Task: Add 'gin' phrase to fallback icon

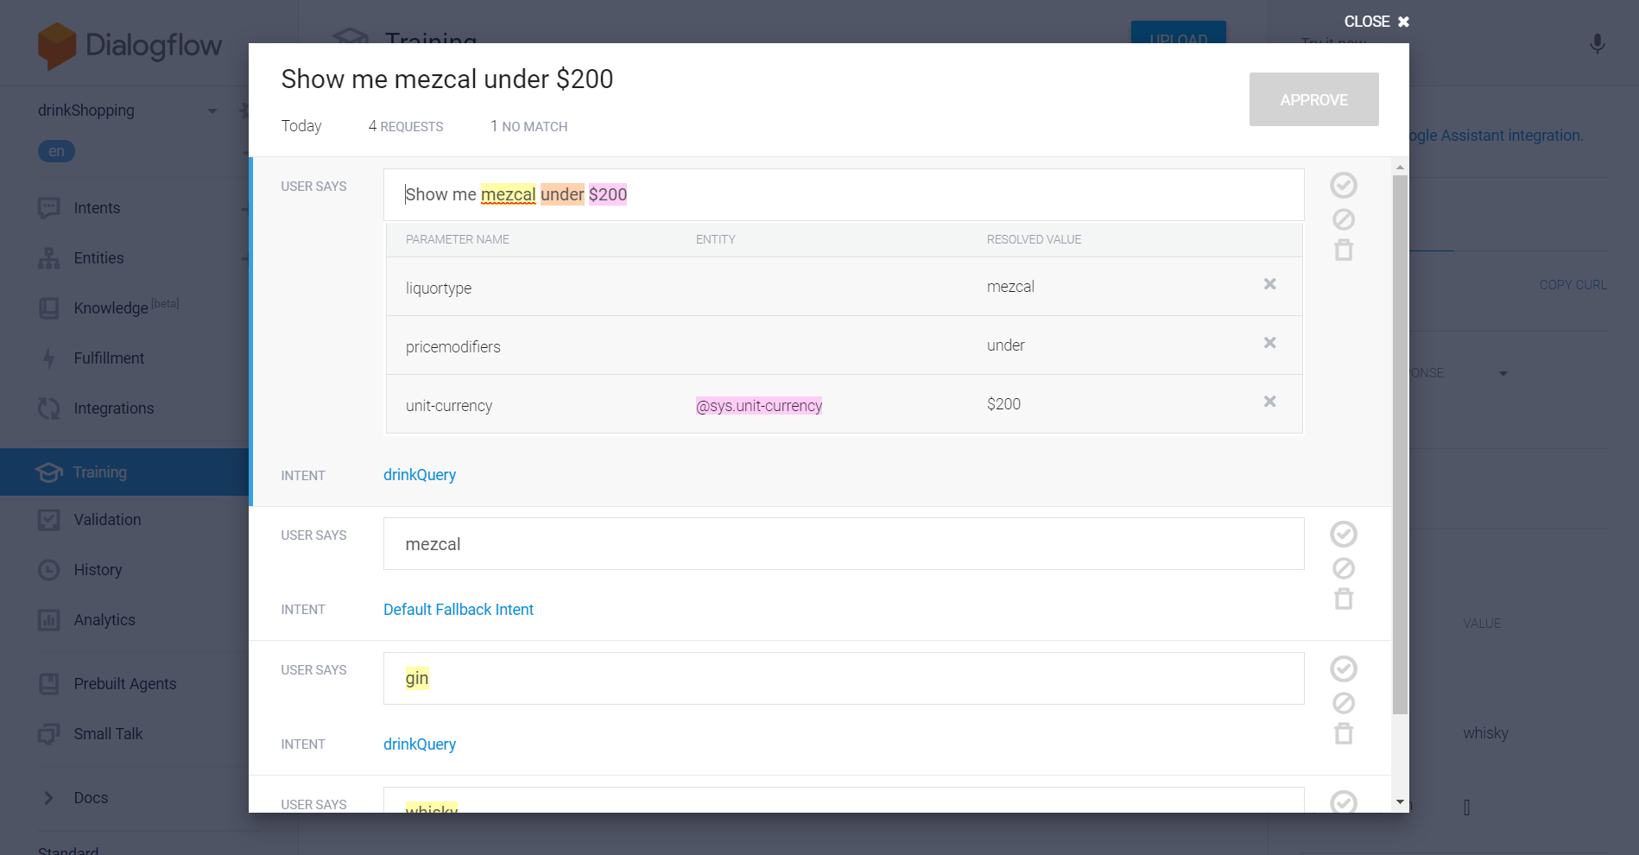Action: (1344, 703)
